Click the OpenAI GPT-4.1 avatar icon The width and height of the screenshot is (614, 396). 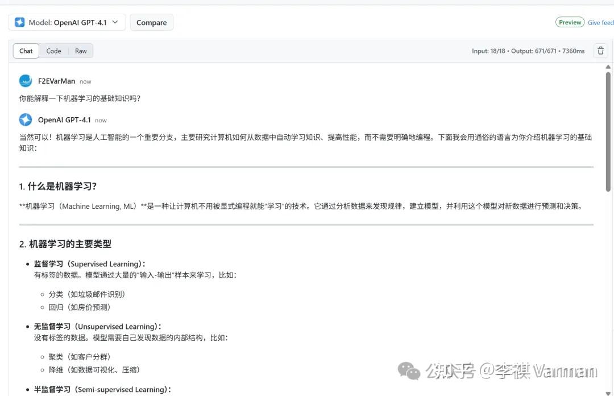[x=25, y=119]
